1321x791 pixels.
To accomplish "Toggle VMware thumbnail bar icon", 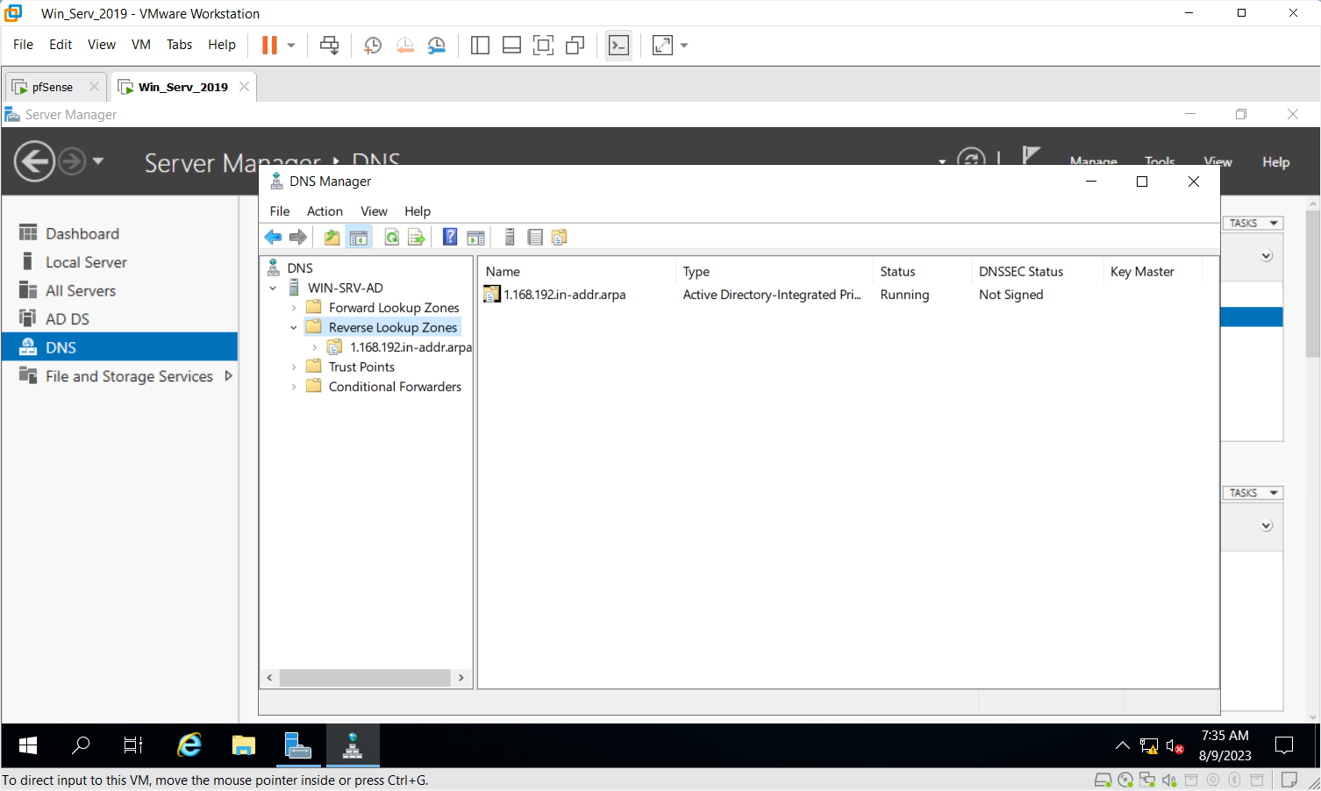I will (511, 45).
